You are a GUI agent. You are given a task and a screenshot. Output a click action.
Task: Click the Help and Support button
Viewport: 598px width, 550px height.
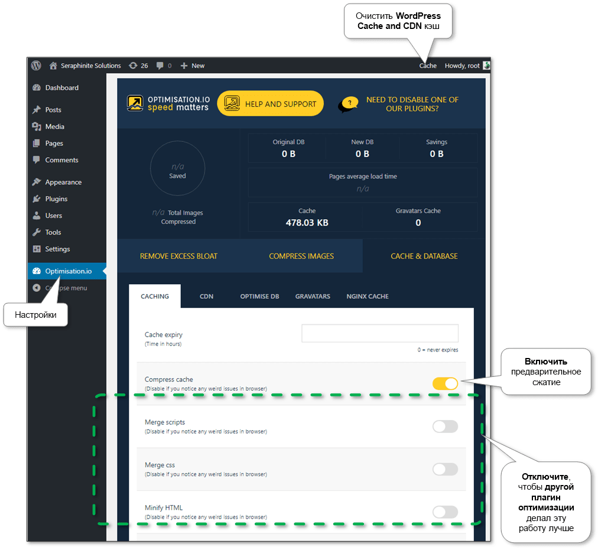point(271,104)
